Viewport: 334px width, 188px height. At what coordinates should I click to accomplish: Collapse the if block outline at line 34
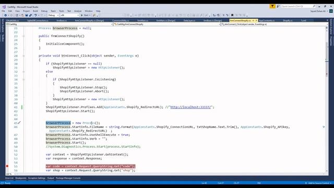coord(23,79)
